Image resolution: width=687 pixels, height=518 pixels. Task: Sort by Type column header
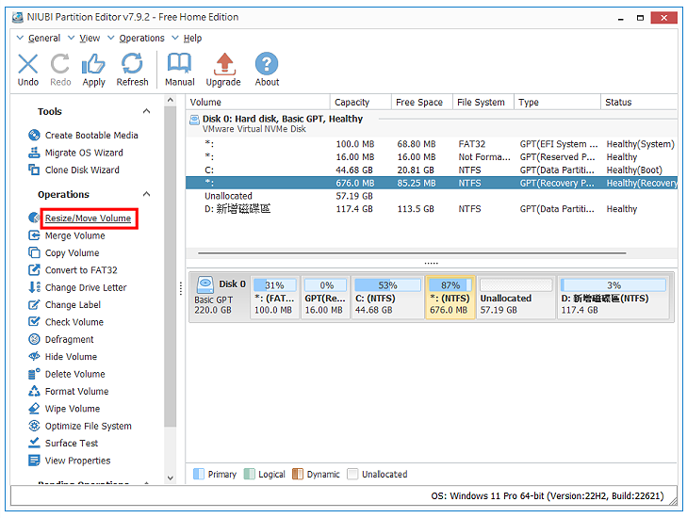coord(557,102)
